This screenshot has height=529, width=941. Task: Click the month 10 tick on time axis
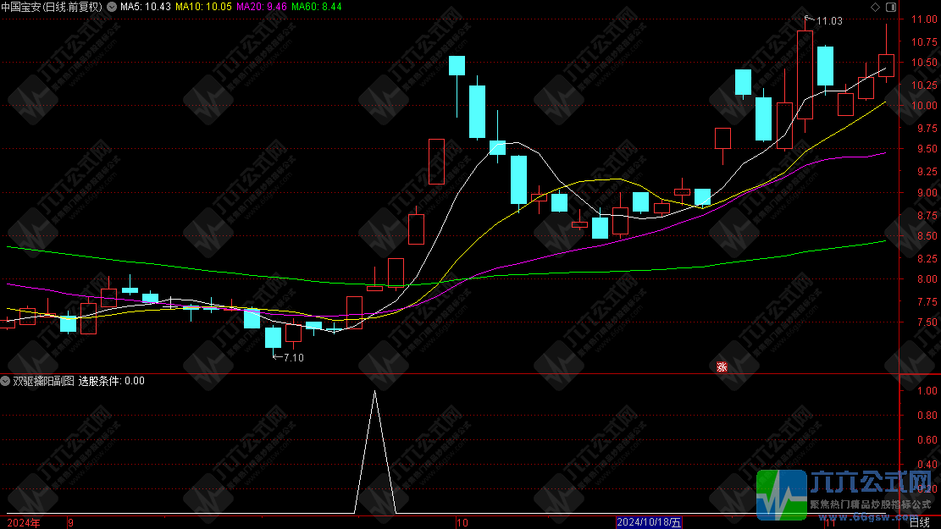click(x=462, y=522)
